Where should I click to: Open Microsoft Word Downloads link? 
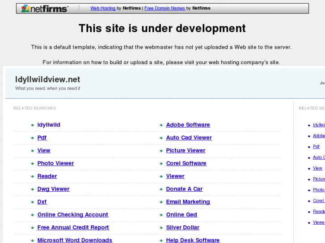(75, 240)
